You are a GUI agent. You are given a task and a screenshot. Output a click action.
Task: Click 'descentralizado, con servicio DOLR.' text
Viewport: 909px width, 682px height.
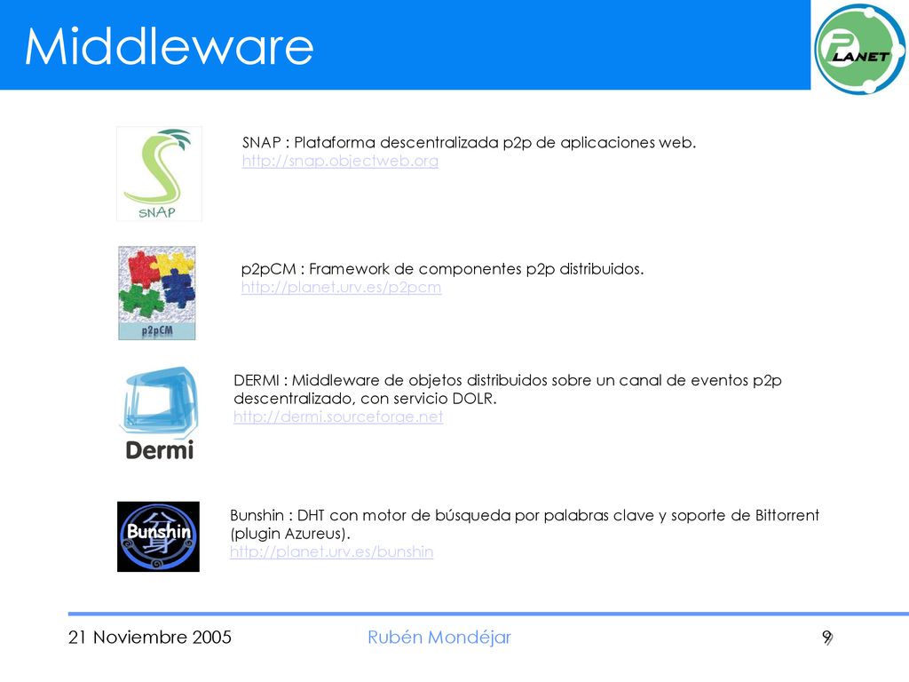point(365,399)
